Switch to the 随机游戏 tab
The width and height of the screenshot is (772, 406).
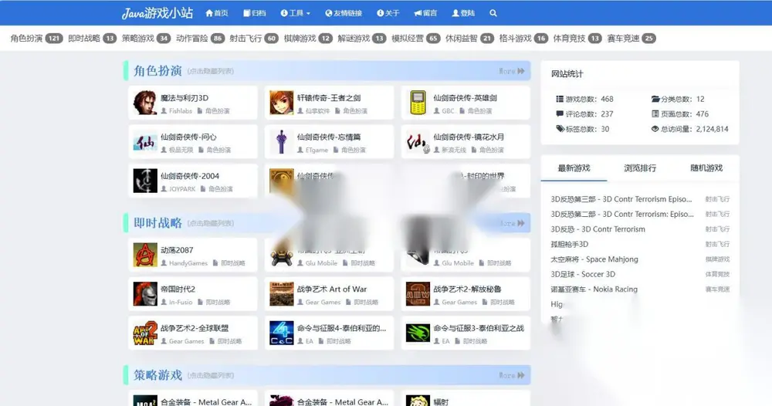(706, 168)
